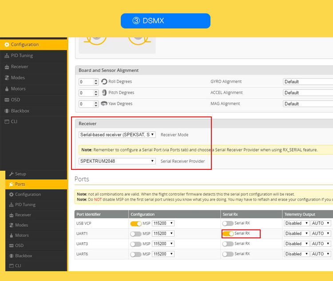Select Modes tab in the upper sidebar
Viewport: 333px width, 281px height.
point(18,78)
